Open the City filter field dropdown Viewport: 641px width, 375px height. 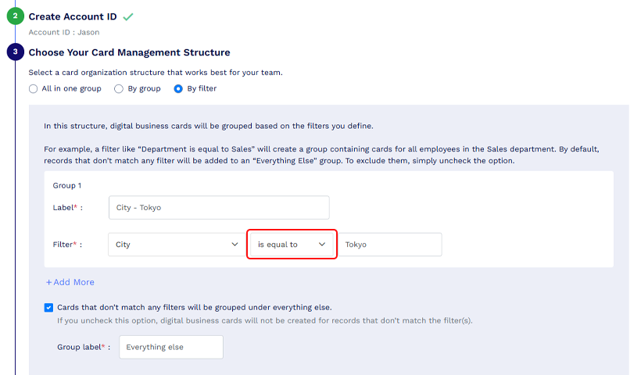[177, 245]
